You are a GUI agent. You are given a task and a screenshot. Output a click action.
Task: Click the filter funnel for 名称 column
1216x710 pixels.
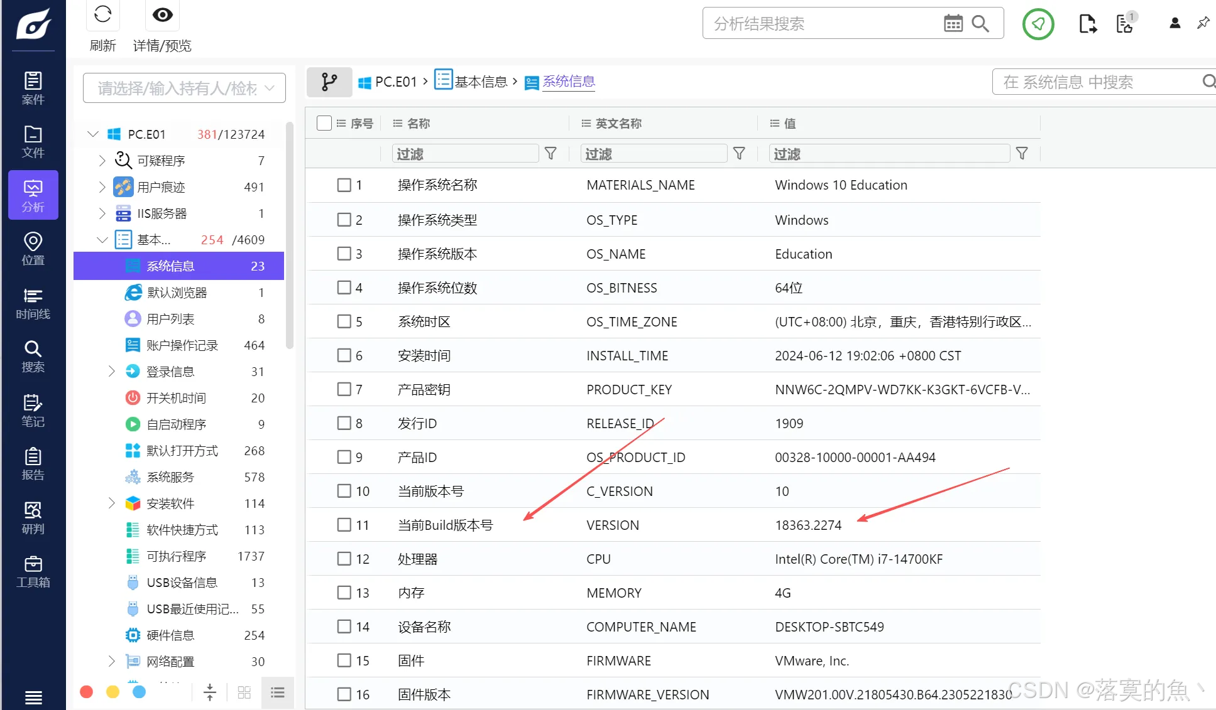[x=550, y=154]
